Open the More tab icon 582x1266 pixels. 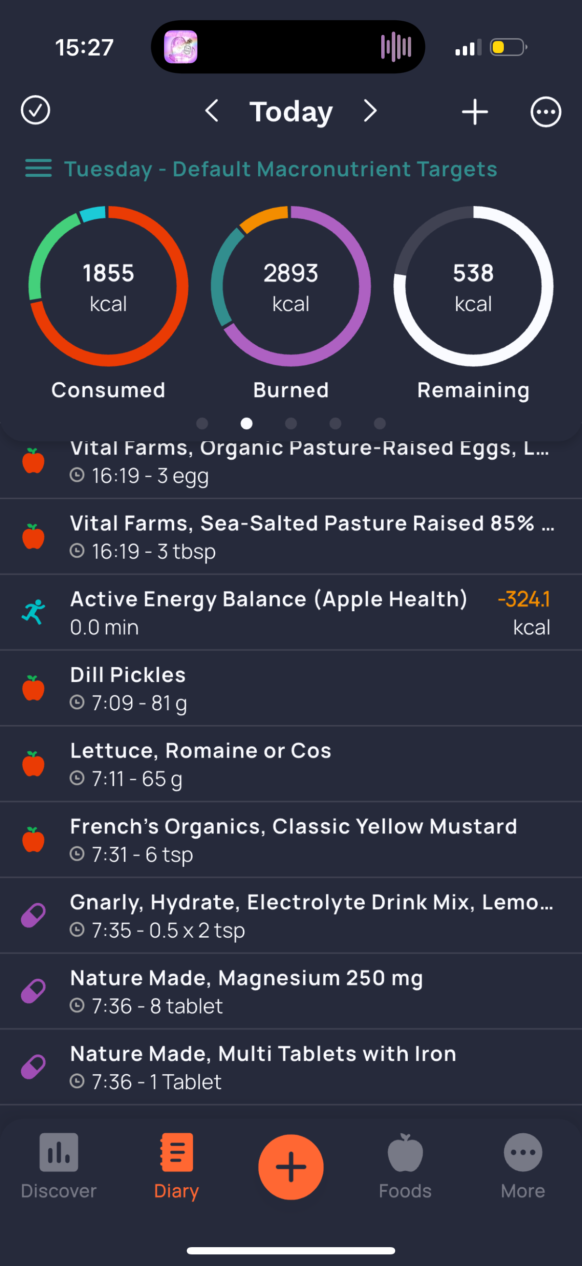pyautogui.click(x=523, y=1153)
